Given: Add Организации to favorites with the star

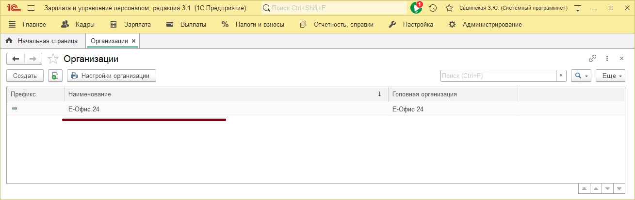Looking at the screenshot, I should tap(53, 59).
